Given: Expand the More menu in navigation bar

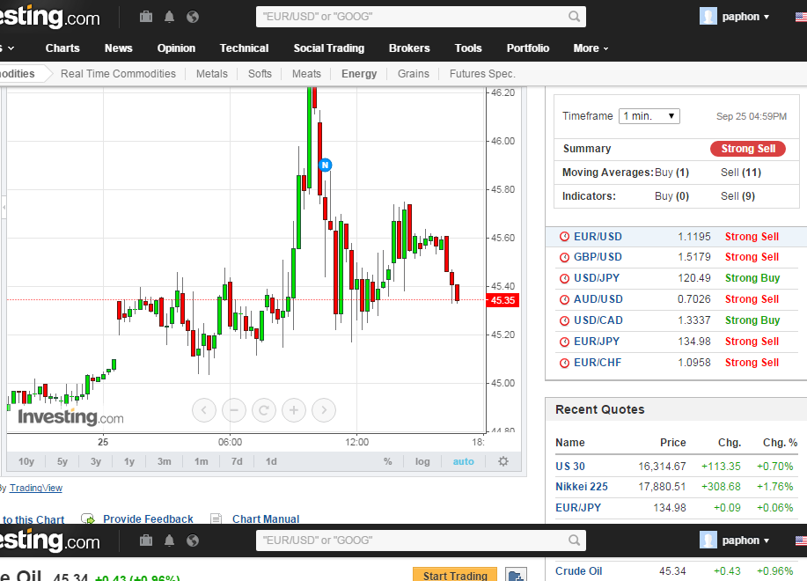Looking at the screenshot, I should (x=591, y=48).
